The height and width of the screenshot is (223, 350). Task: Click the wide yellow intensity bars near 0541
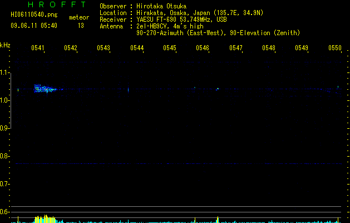pyautogui.click(x=45, y=219)
